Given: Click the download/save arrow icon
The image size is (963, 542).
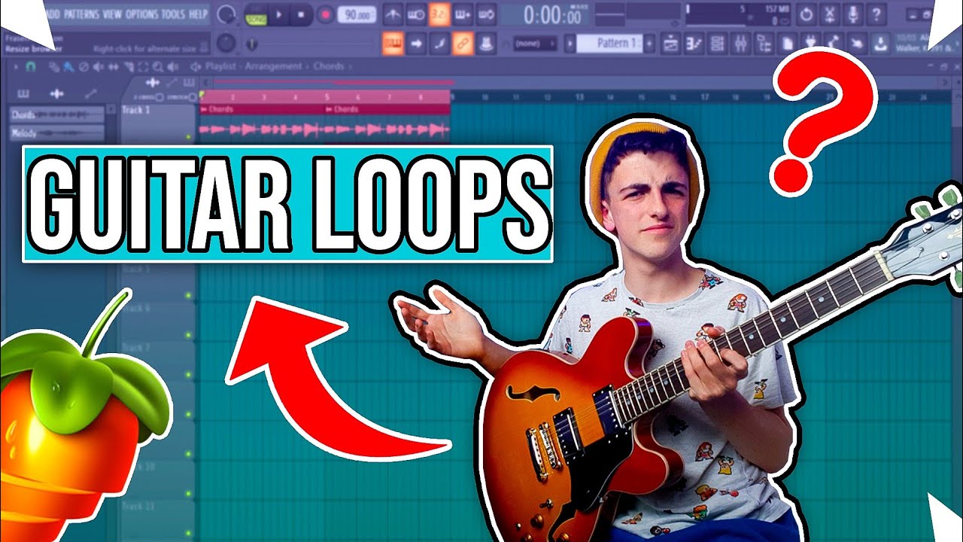Looking at the screenshot, I should 879,44.
